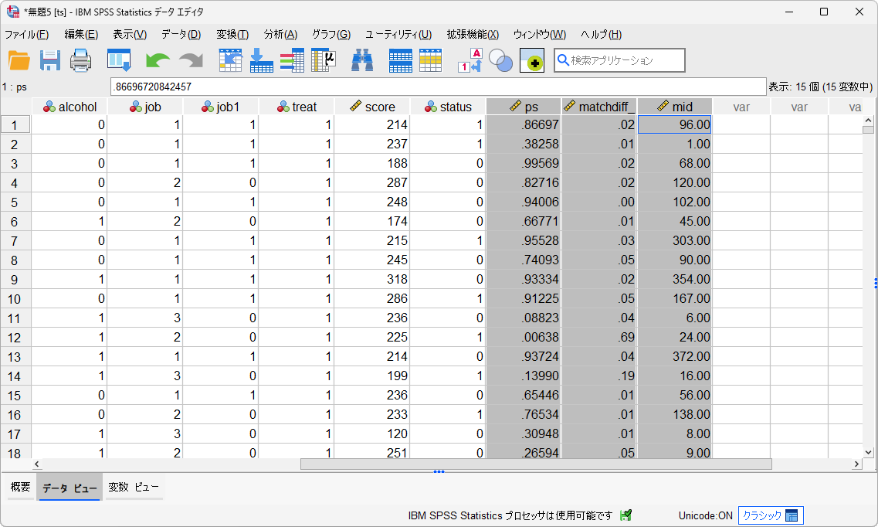Select row 9 via its row header
Viewport: 878px width, 527px height.
[15, 279]
